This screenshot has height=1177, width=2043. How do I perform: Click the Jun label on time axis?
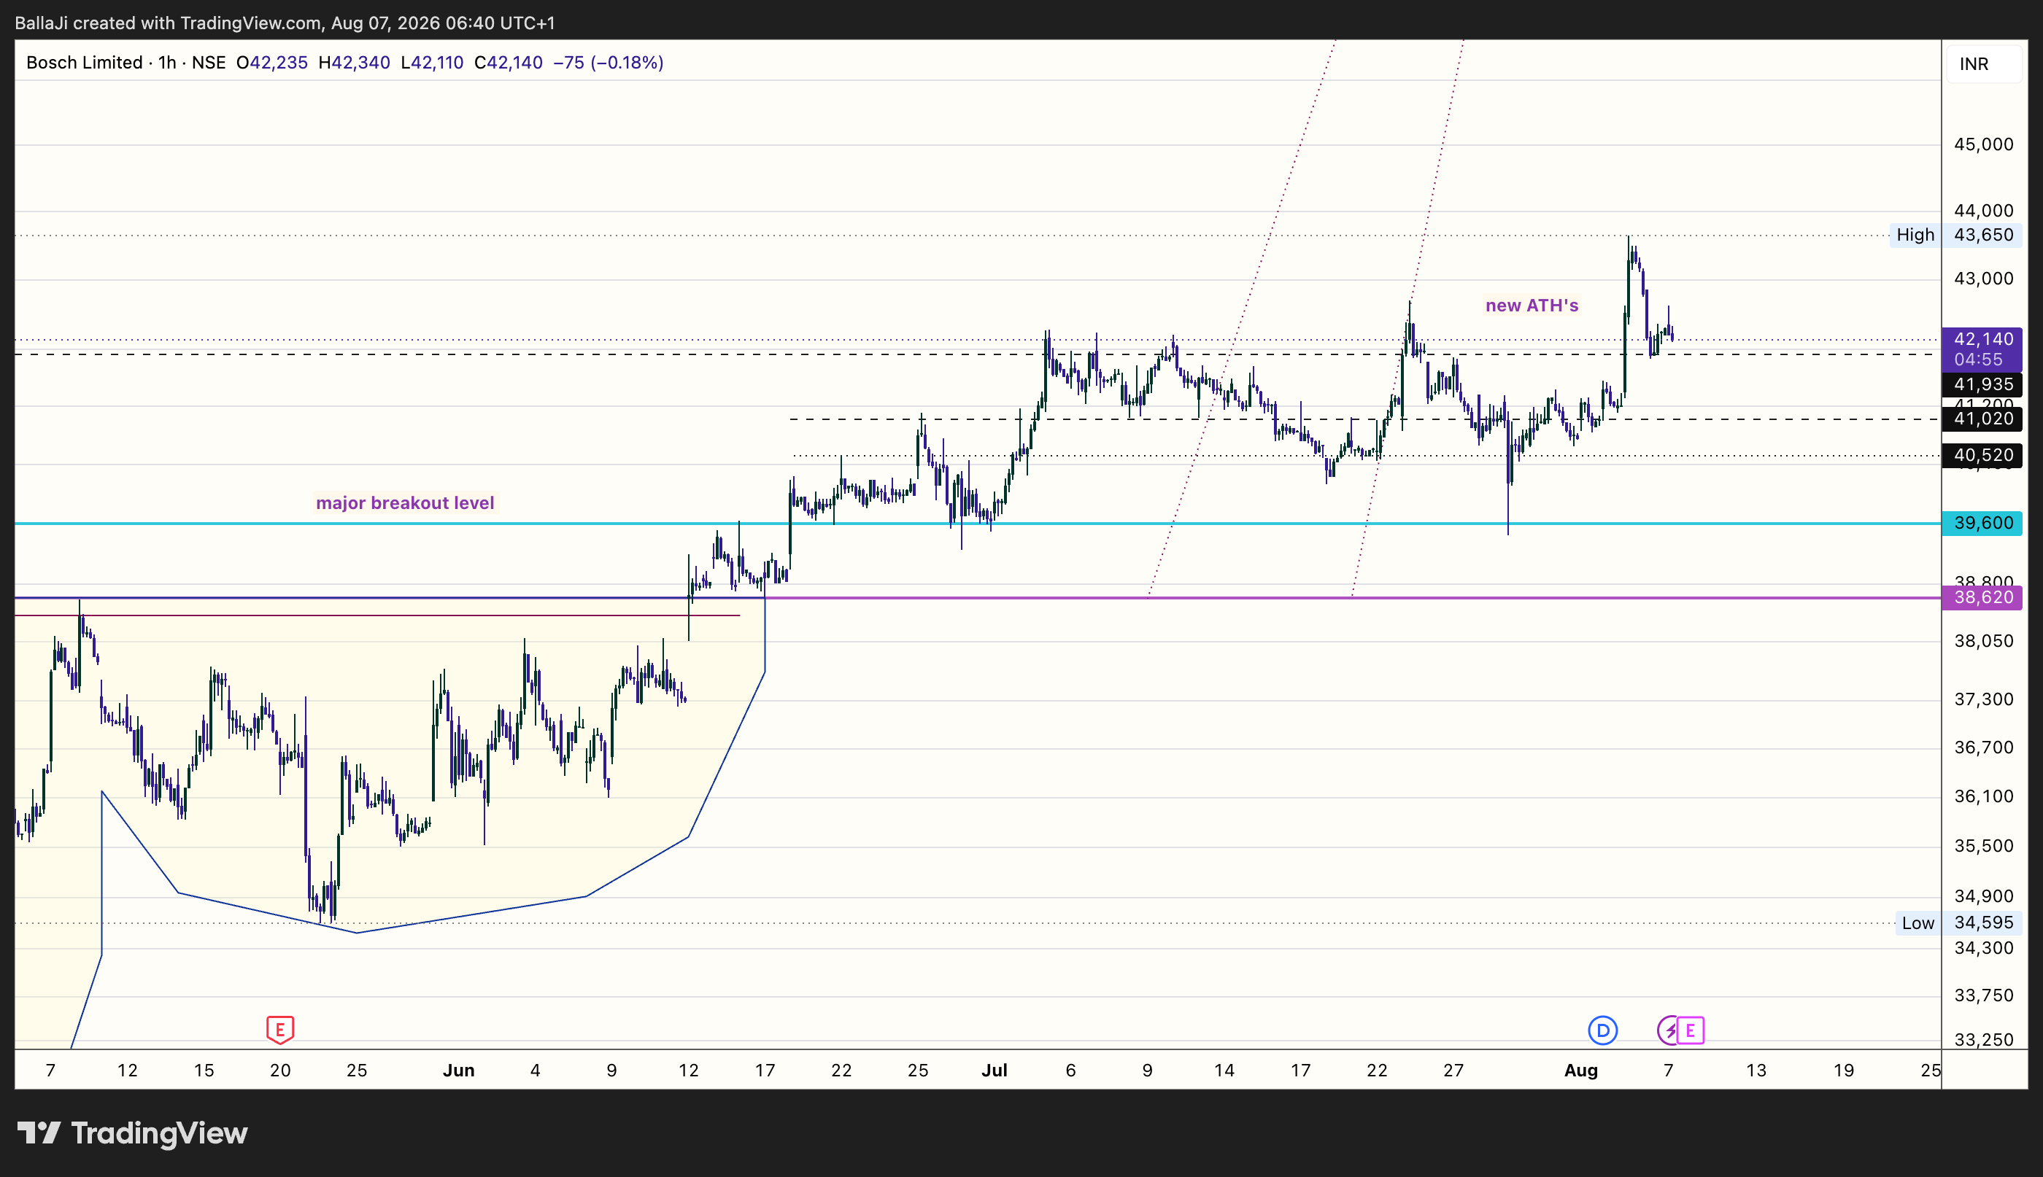(459, 1071)
